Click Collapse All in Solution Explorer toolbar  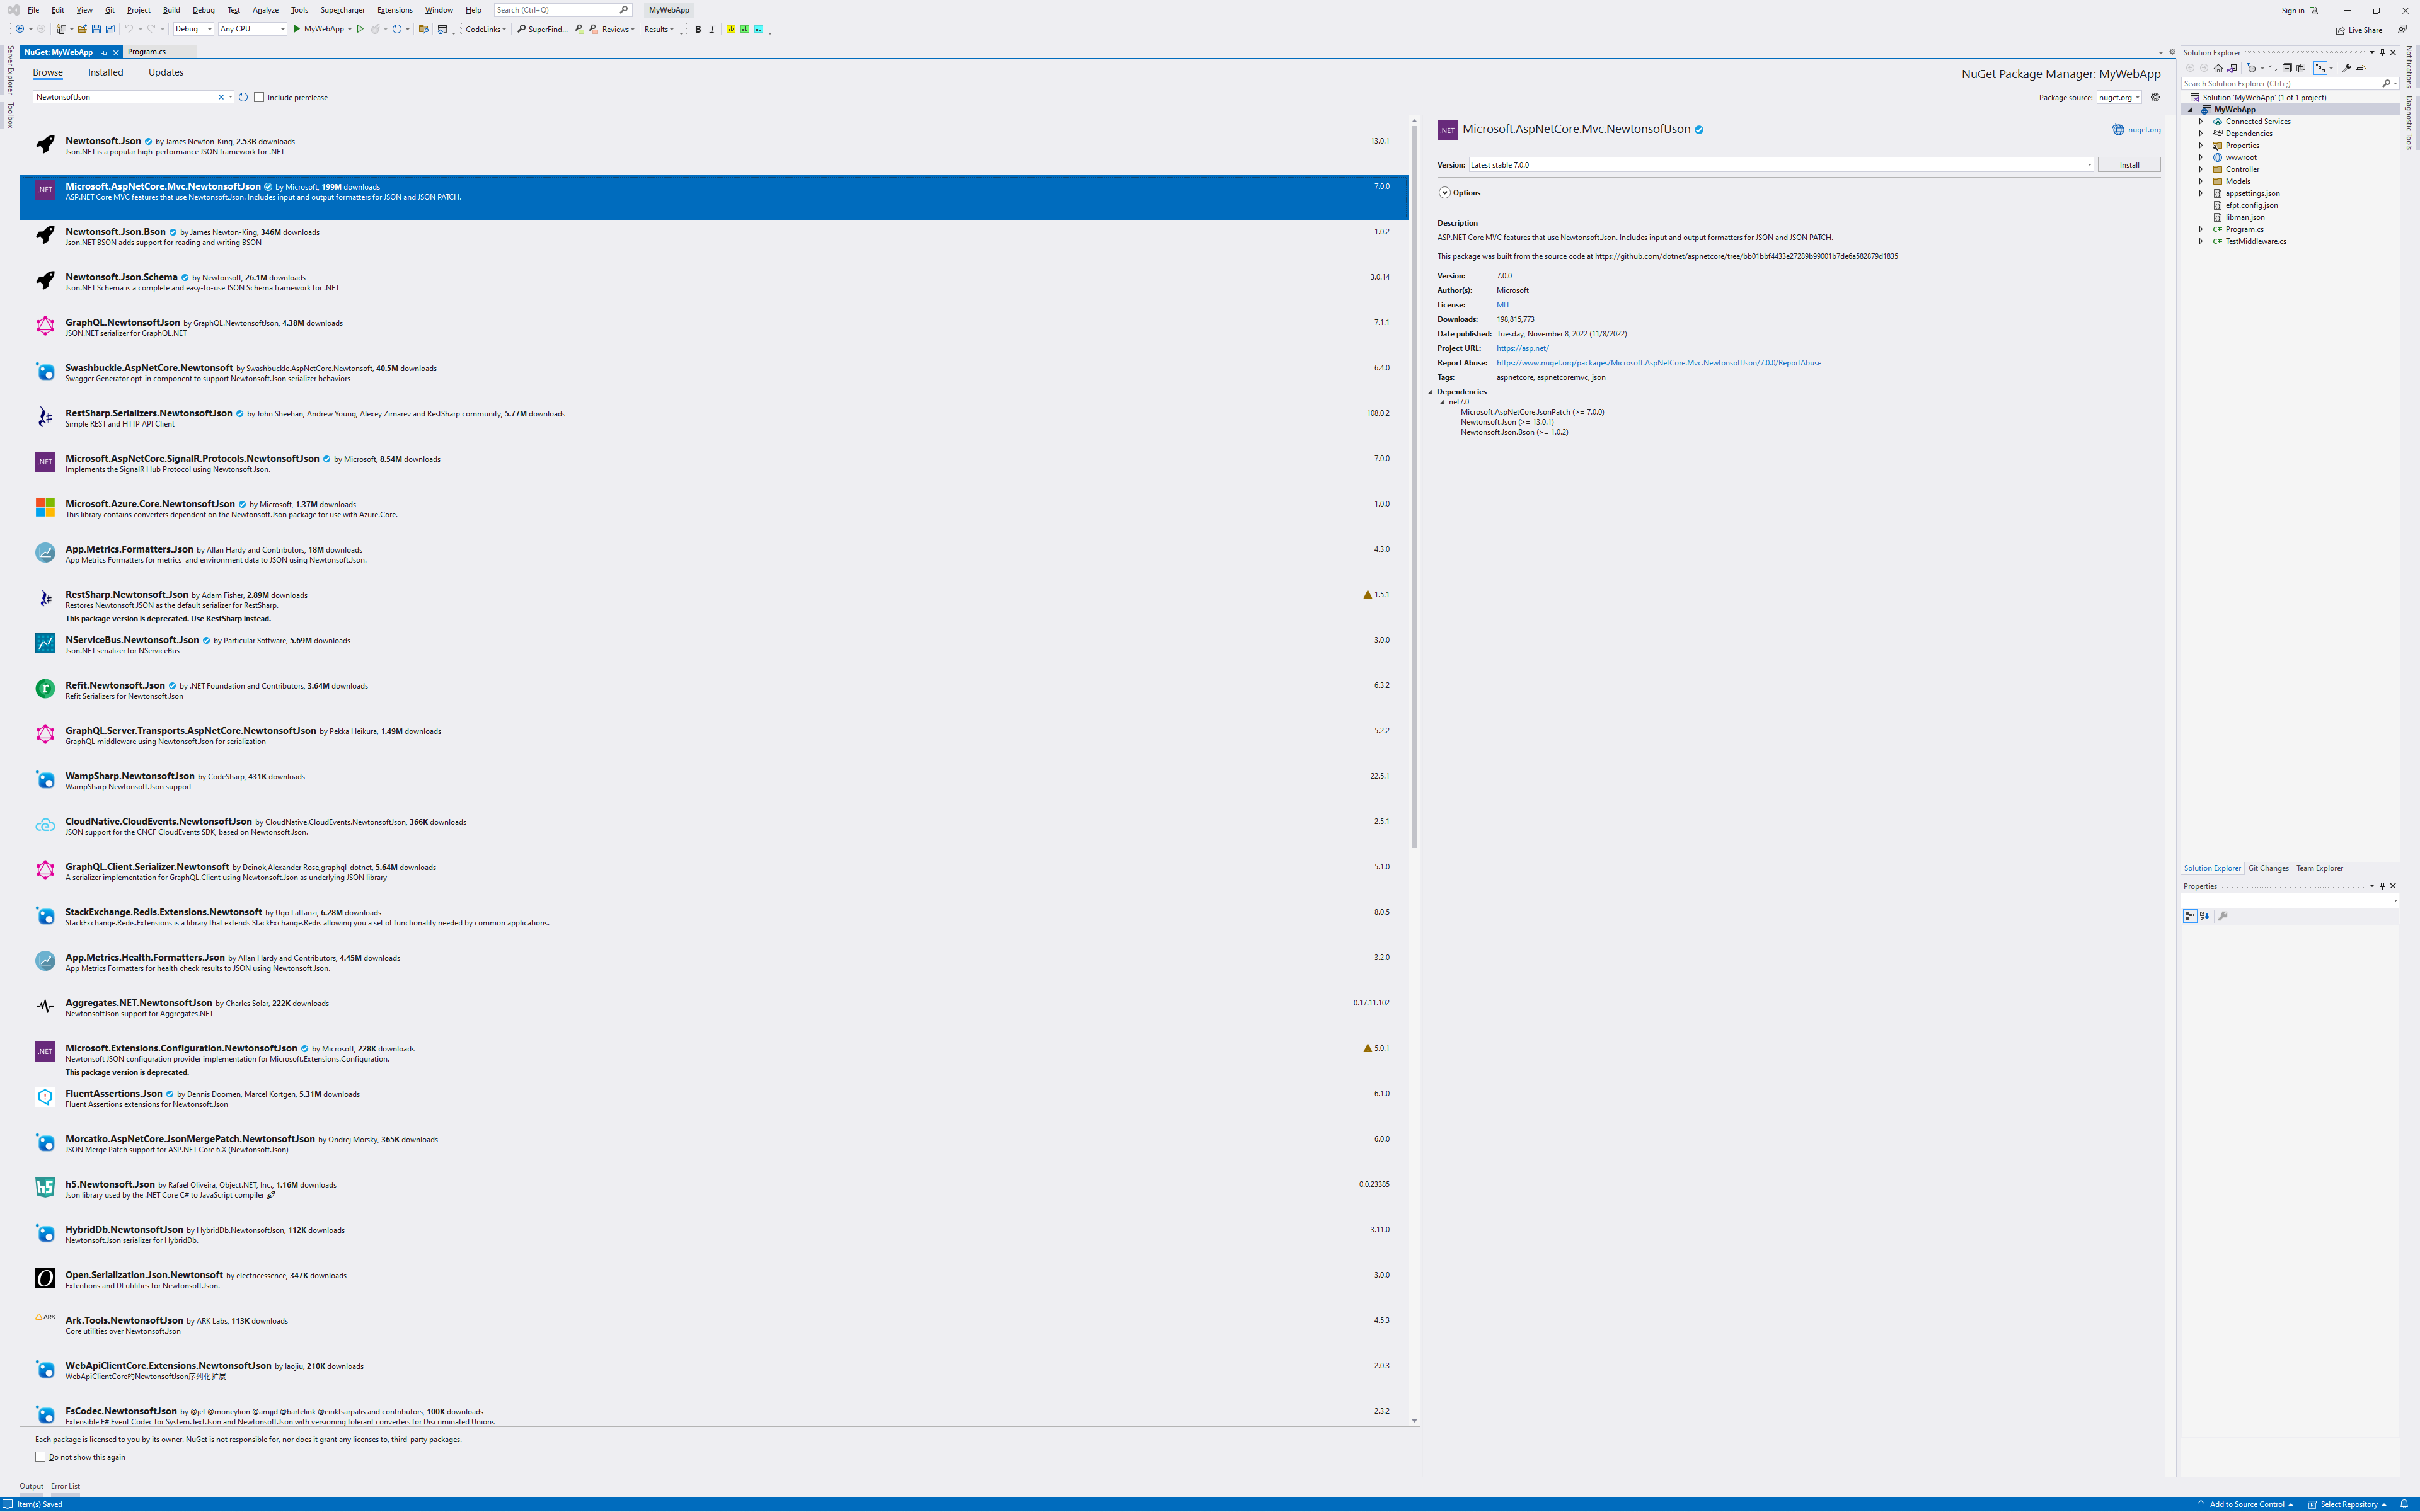pos(2287,68)
